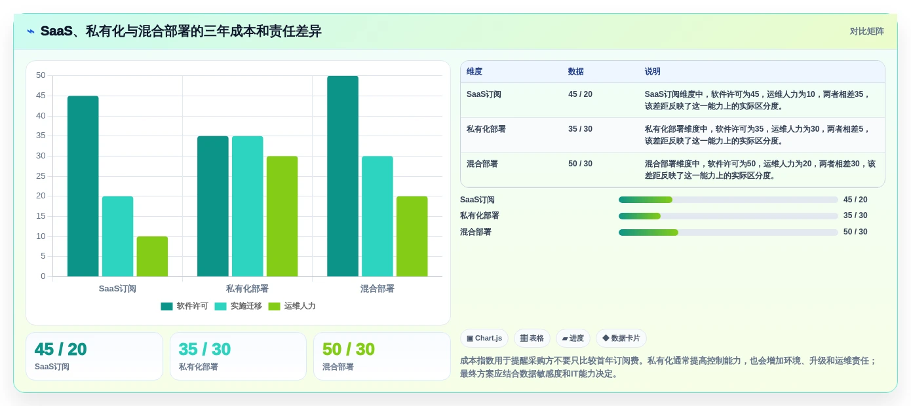Toggle the 软件许可 legend swatch
The width and height of the screenshot is (911, 406).
click(x=166, y=306)
